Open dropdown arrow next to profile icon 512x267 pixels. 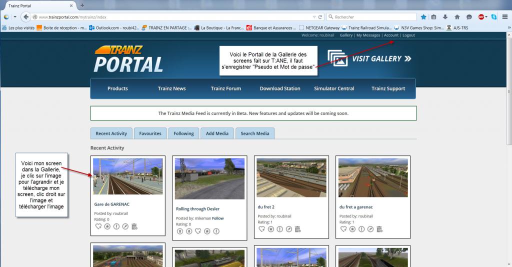tap(14, 17)
